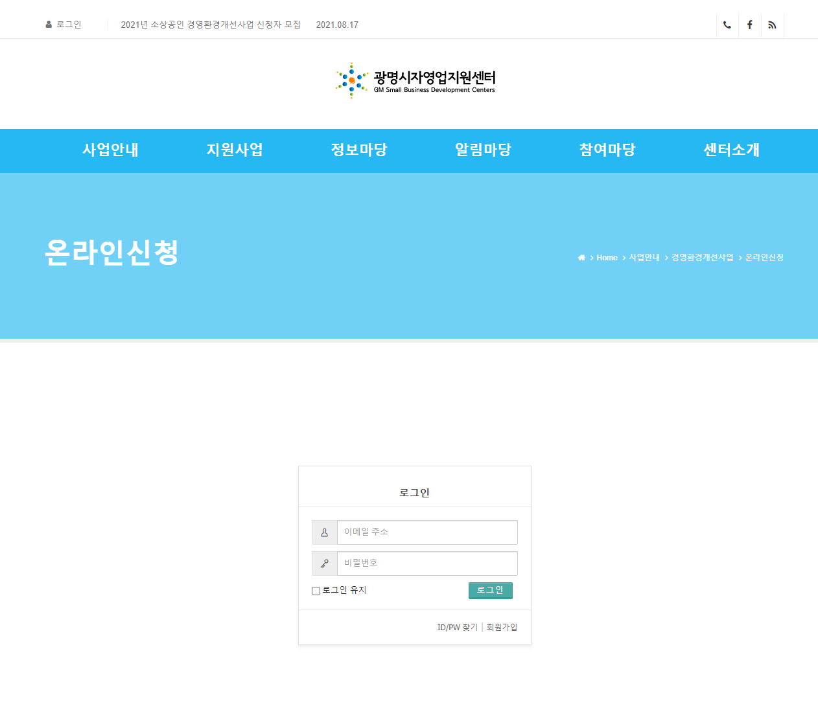Open the 회원가입 registration link
The width and height of the screenshot is (818, 717).
click(x=501, y=627)
